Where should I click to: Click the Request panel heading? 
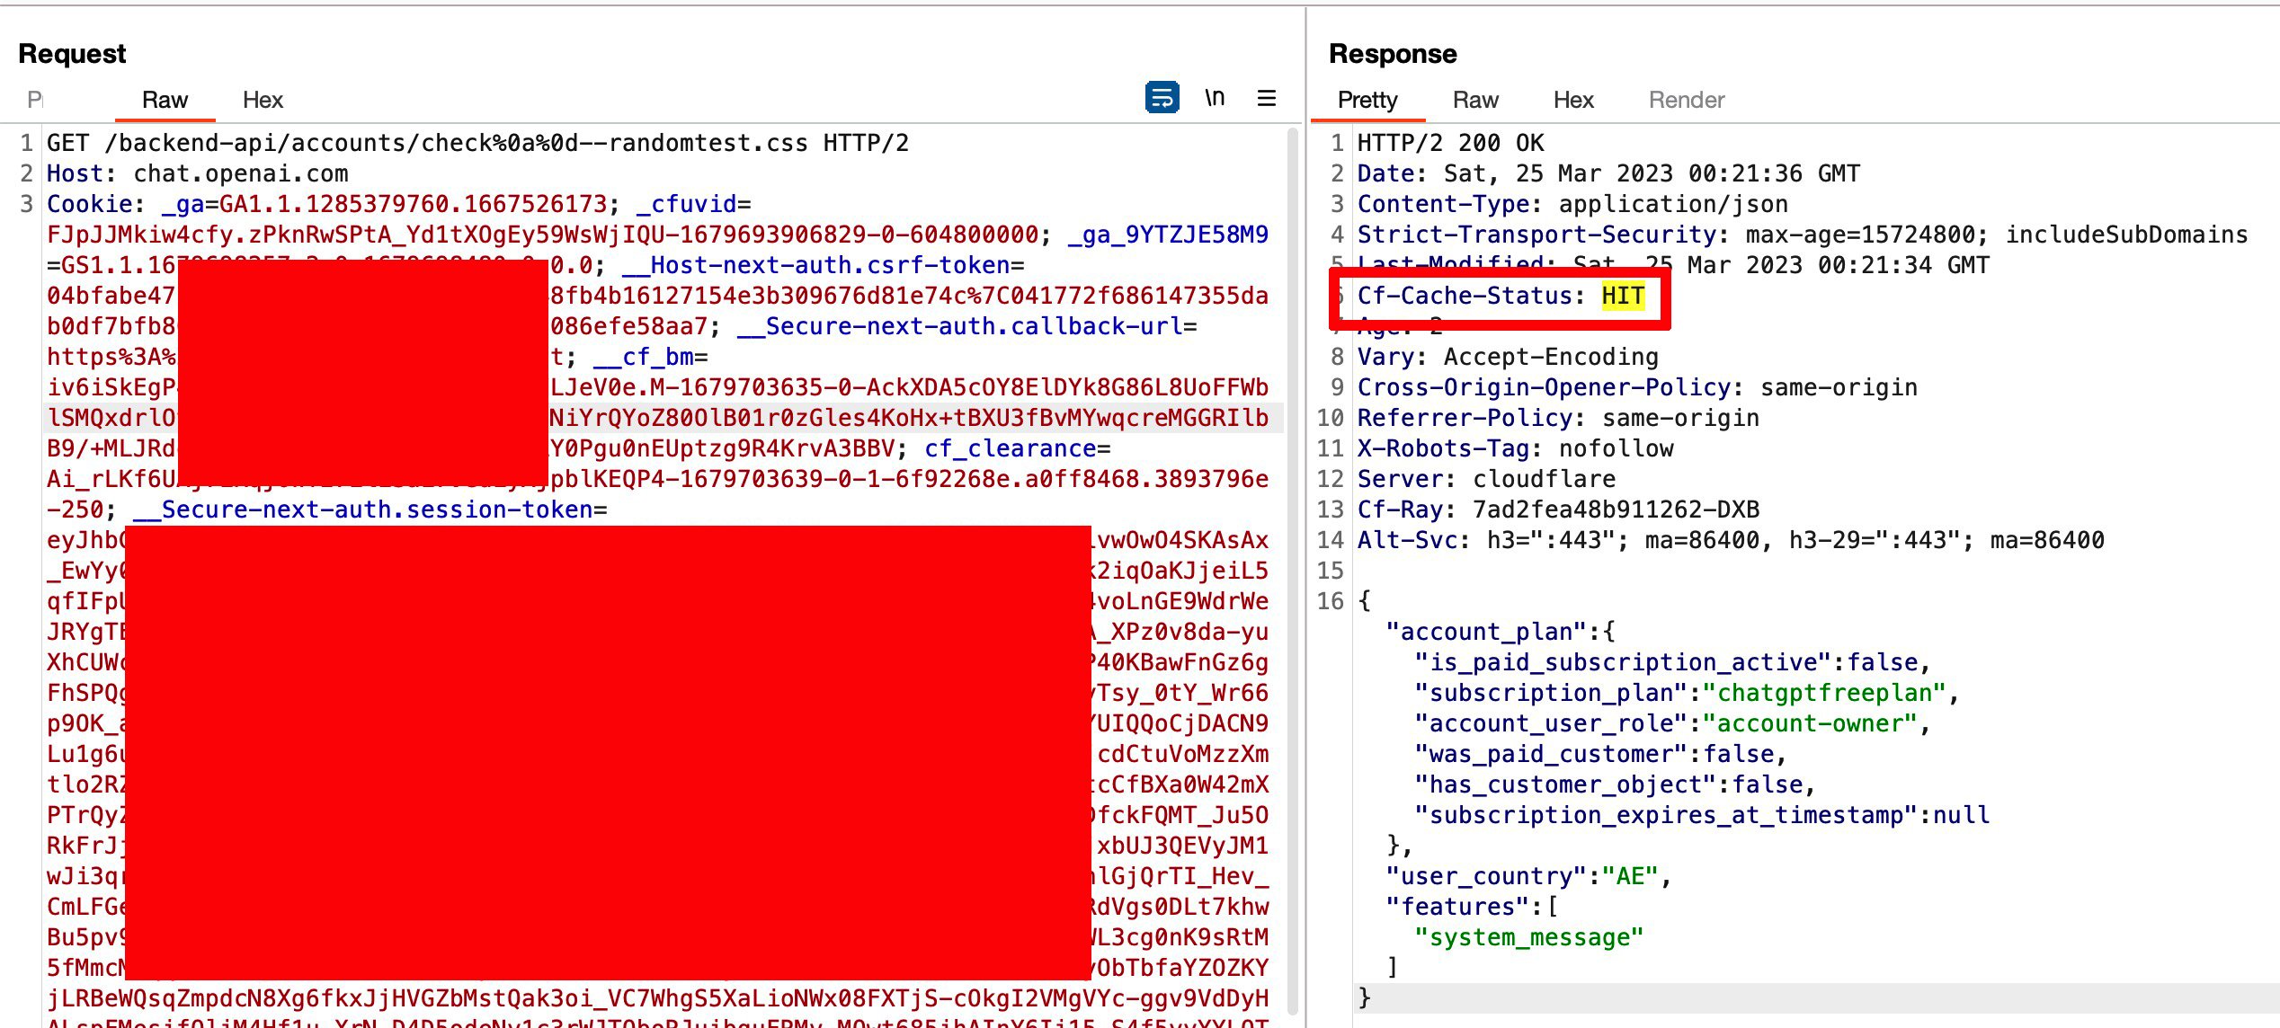(72, 54)
